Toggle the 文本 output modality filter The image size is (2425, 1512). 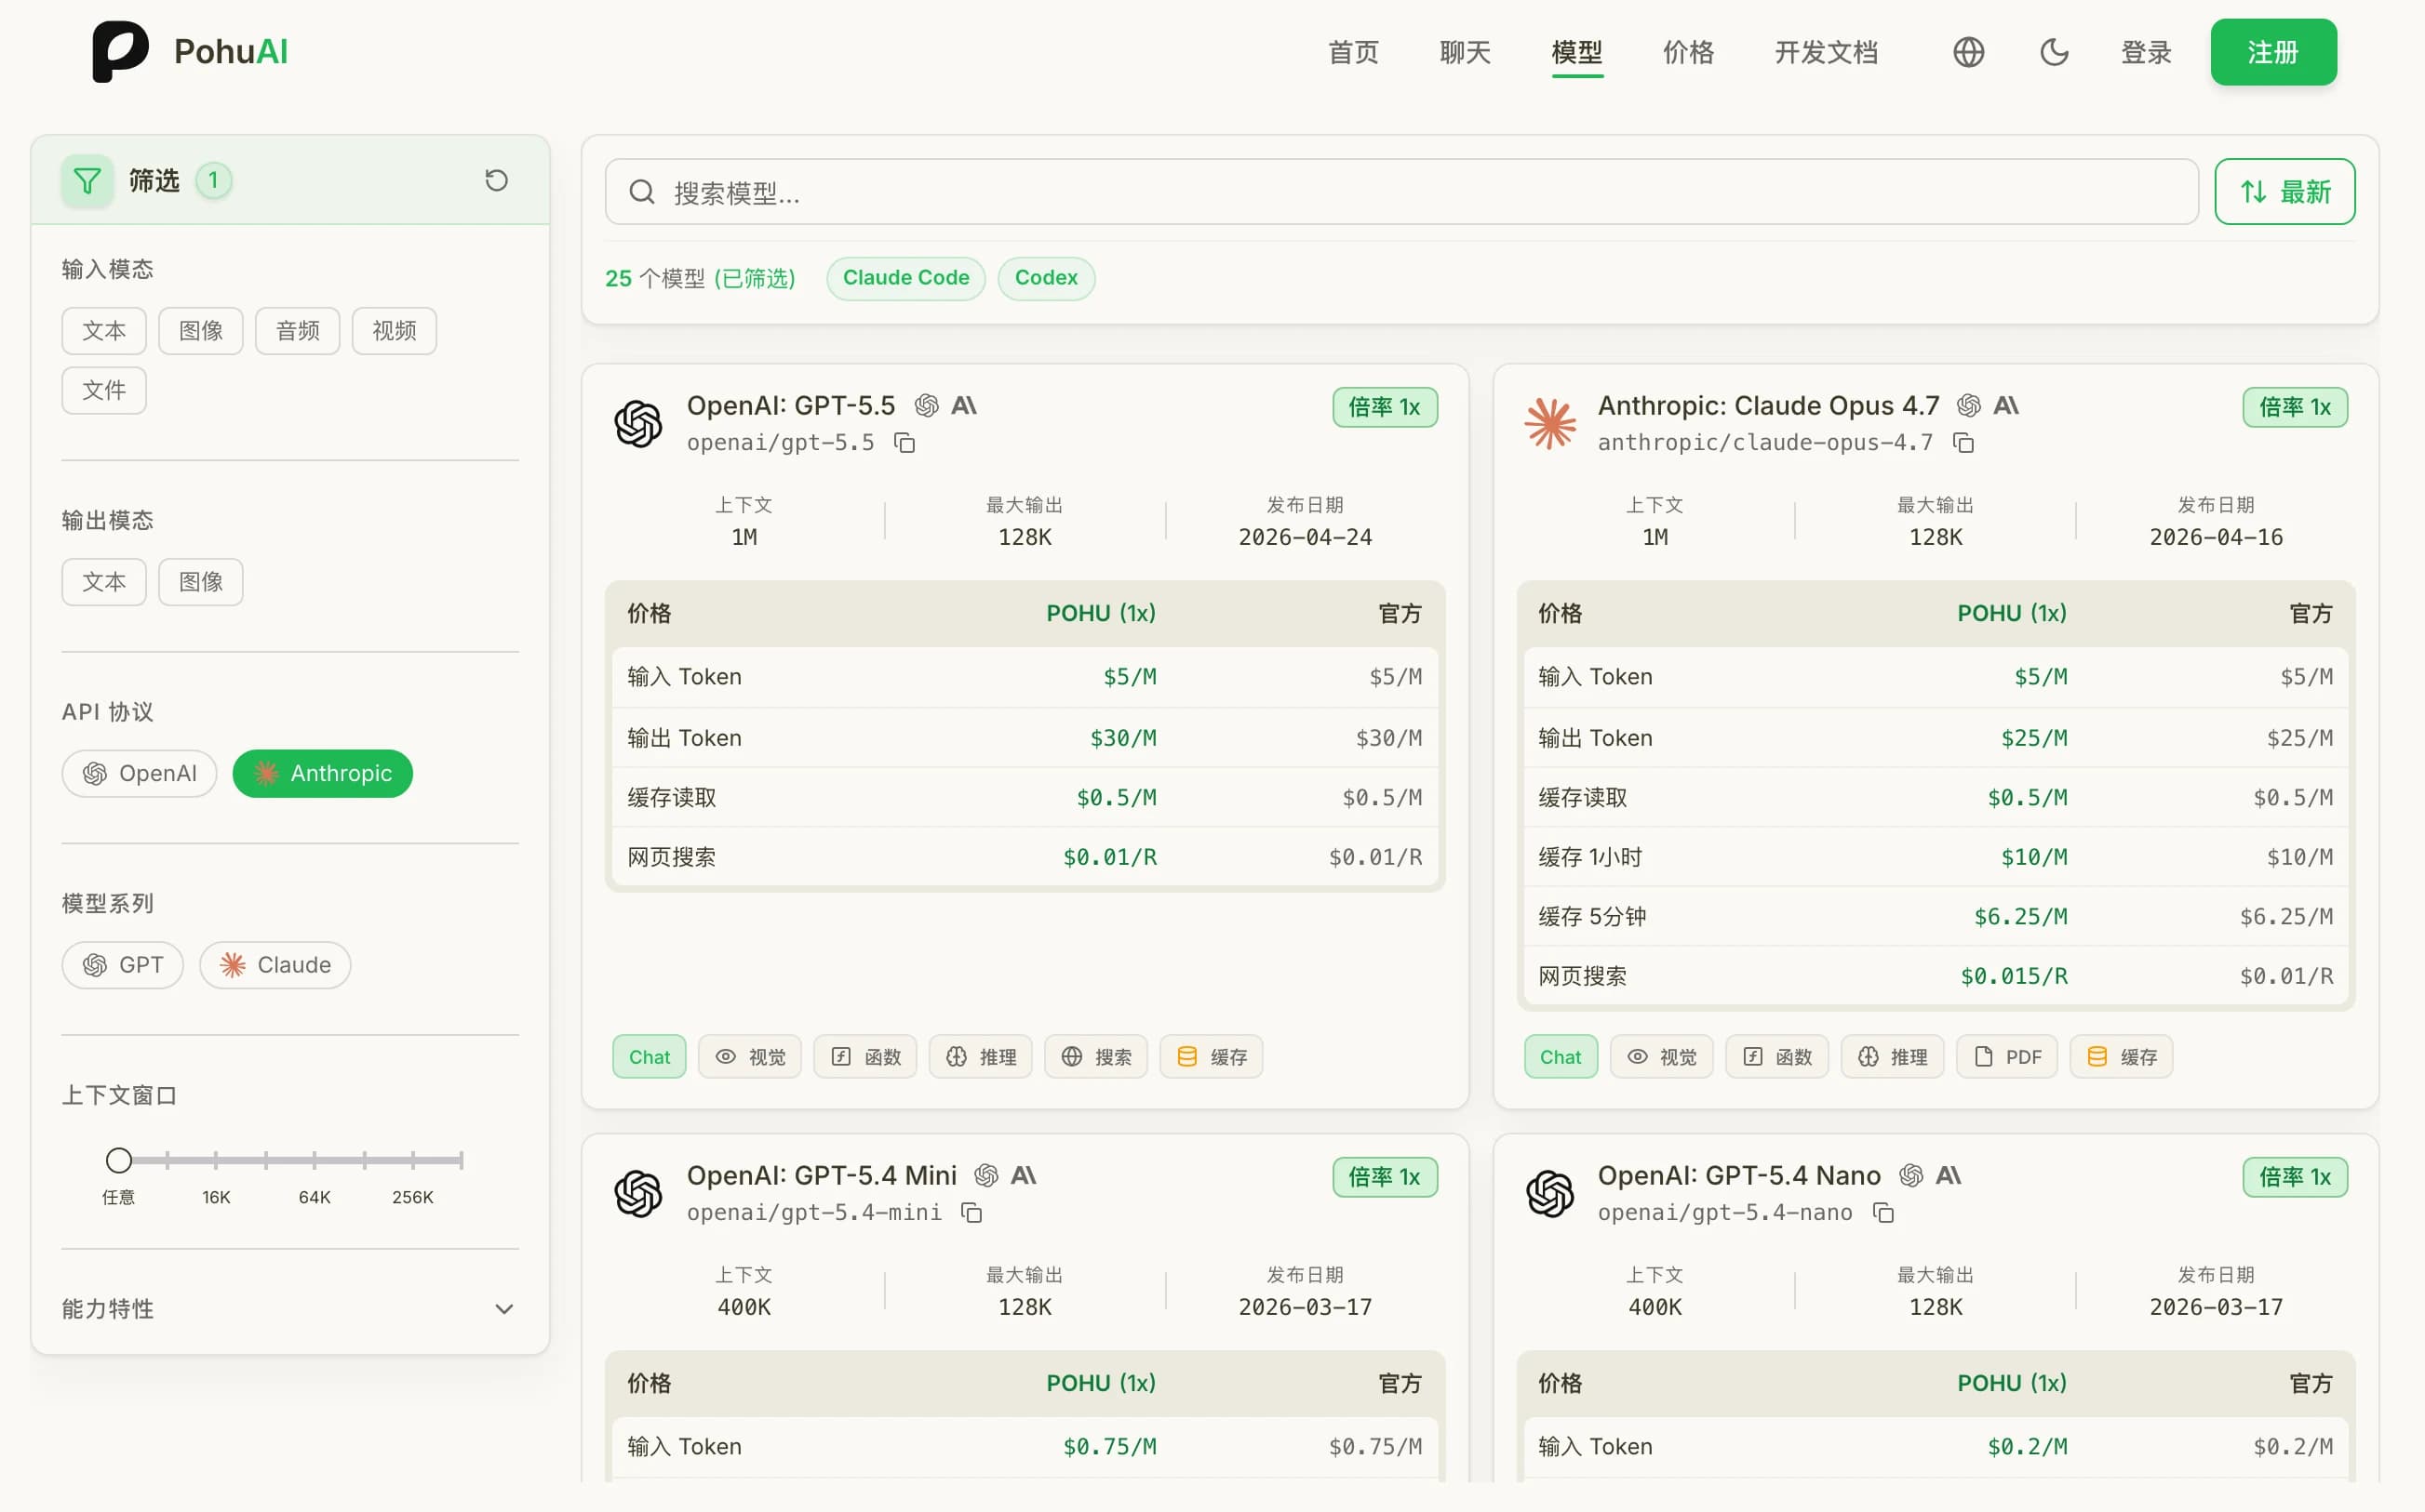tap(104, 582)
